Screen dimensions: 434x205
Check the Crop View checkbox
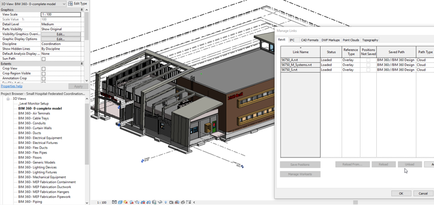(43, 69)
